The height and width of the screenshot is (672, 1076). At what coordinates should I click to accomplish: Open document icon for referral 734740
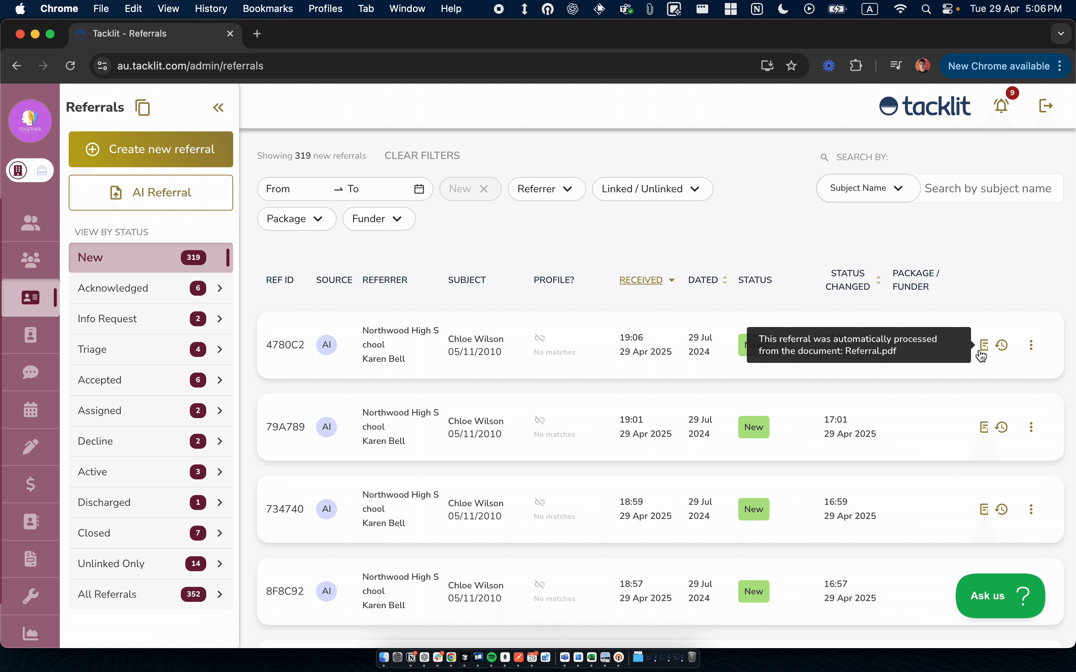coord(983,509)
